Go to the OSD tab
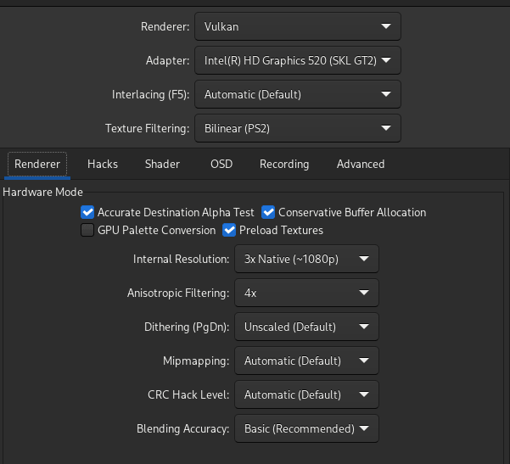This screenshot has width=510, height=464. [x=221, y=165]
